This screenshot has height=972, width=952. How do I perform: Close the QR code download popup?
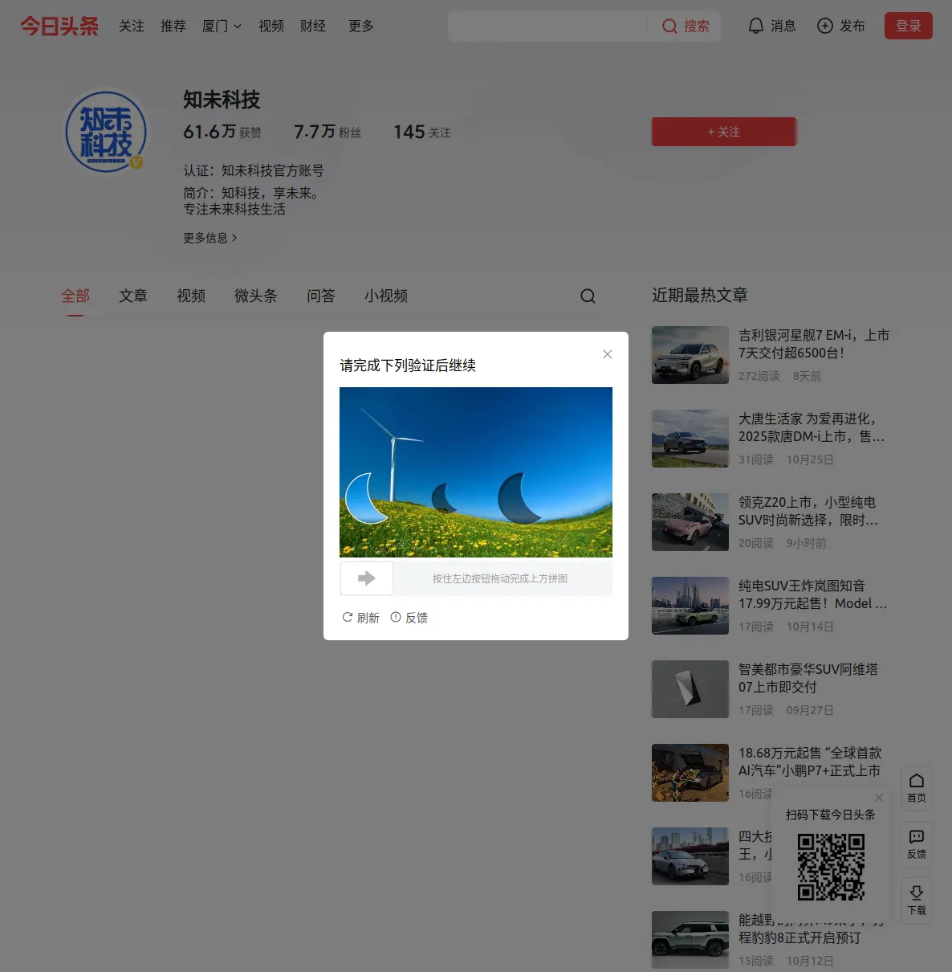(879, 798)
